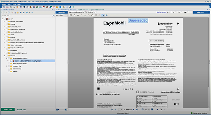Open the zoom level 100 dropdown
This screenshot has width=211, height=115.
point(149,110)
